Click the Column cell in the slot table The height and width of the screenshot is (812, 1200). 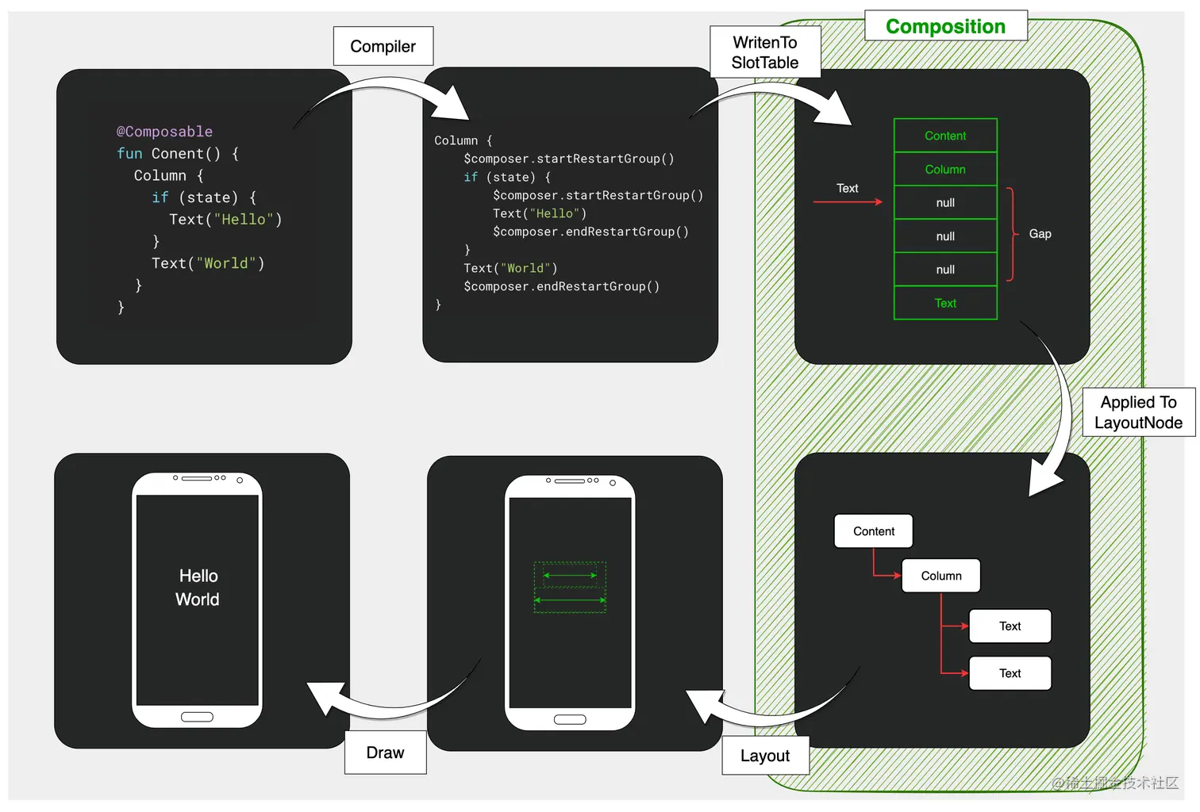pyautogui.click(x=944, y=169)
